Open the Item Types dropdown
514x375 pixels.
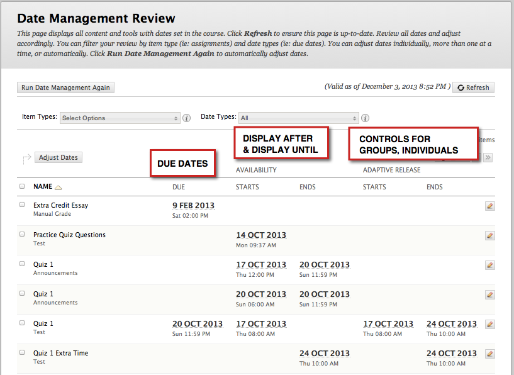click(120, 118)
